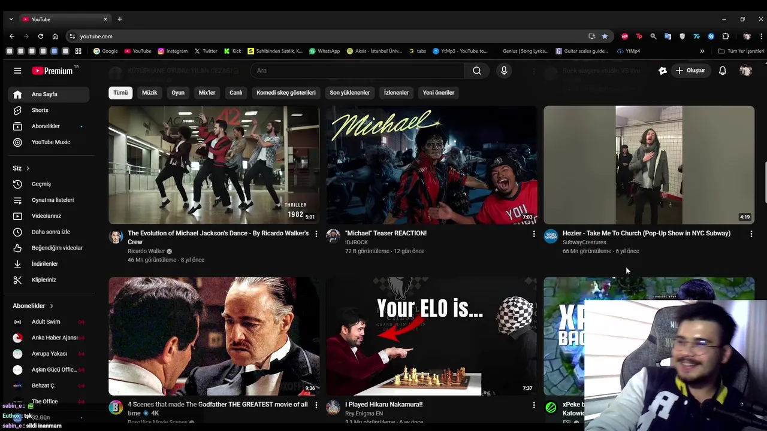Open Klipleriniz in sidebar
The height and width of the screenshot is (431, 767).
tap(49, 280)
